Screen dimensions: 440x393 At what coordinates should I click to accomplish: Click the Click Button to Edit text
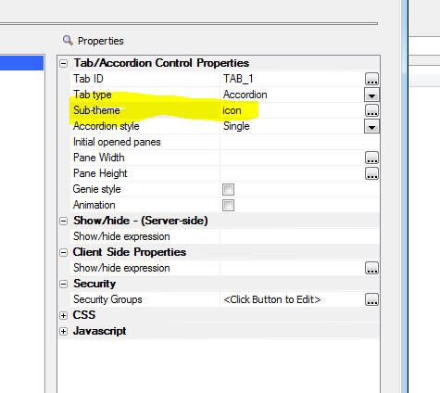(272, 299)
